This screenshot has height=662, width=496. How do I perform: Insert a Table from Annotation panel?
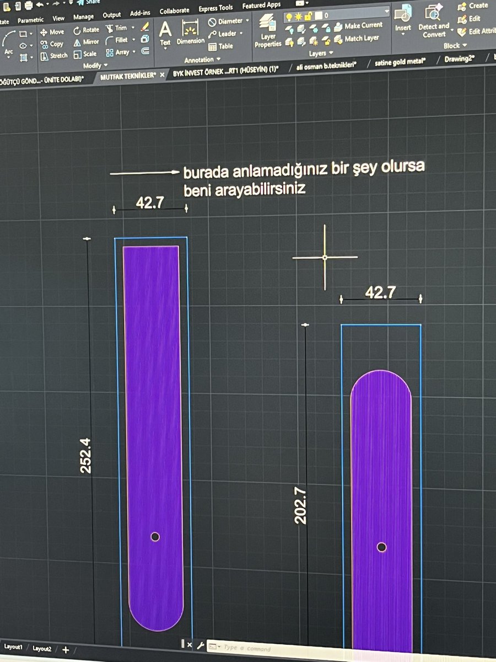click(220, 46)
